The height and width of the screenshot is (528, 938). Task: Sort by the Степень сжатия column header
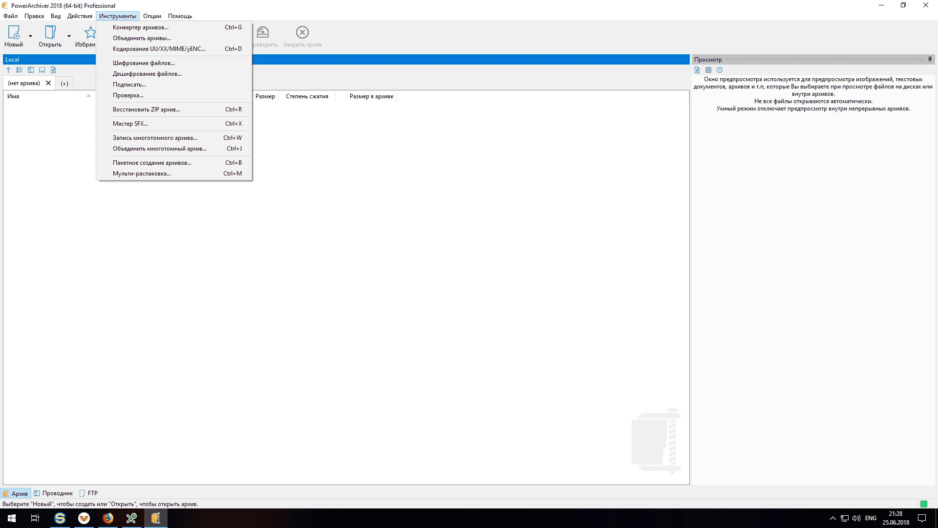pyautogui.click(x=307, y=96)
